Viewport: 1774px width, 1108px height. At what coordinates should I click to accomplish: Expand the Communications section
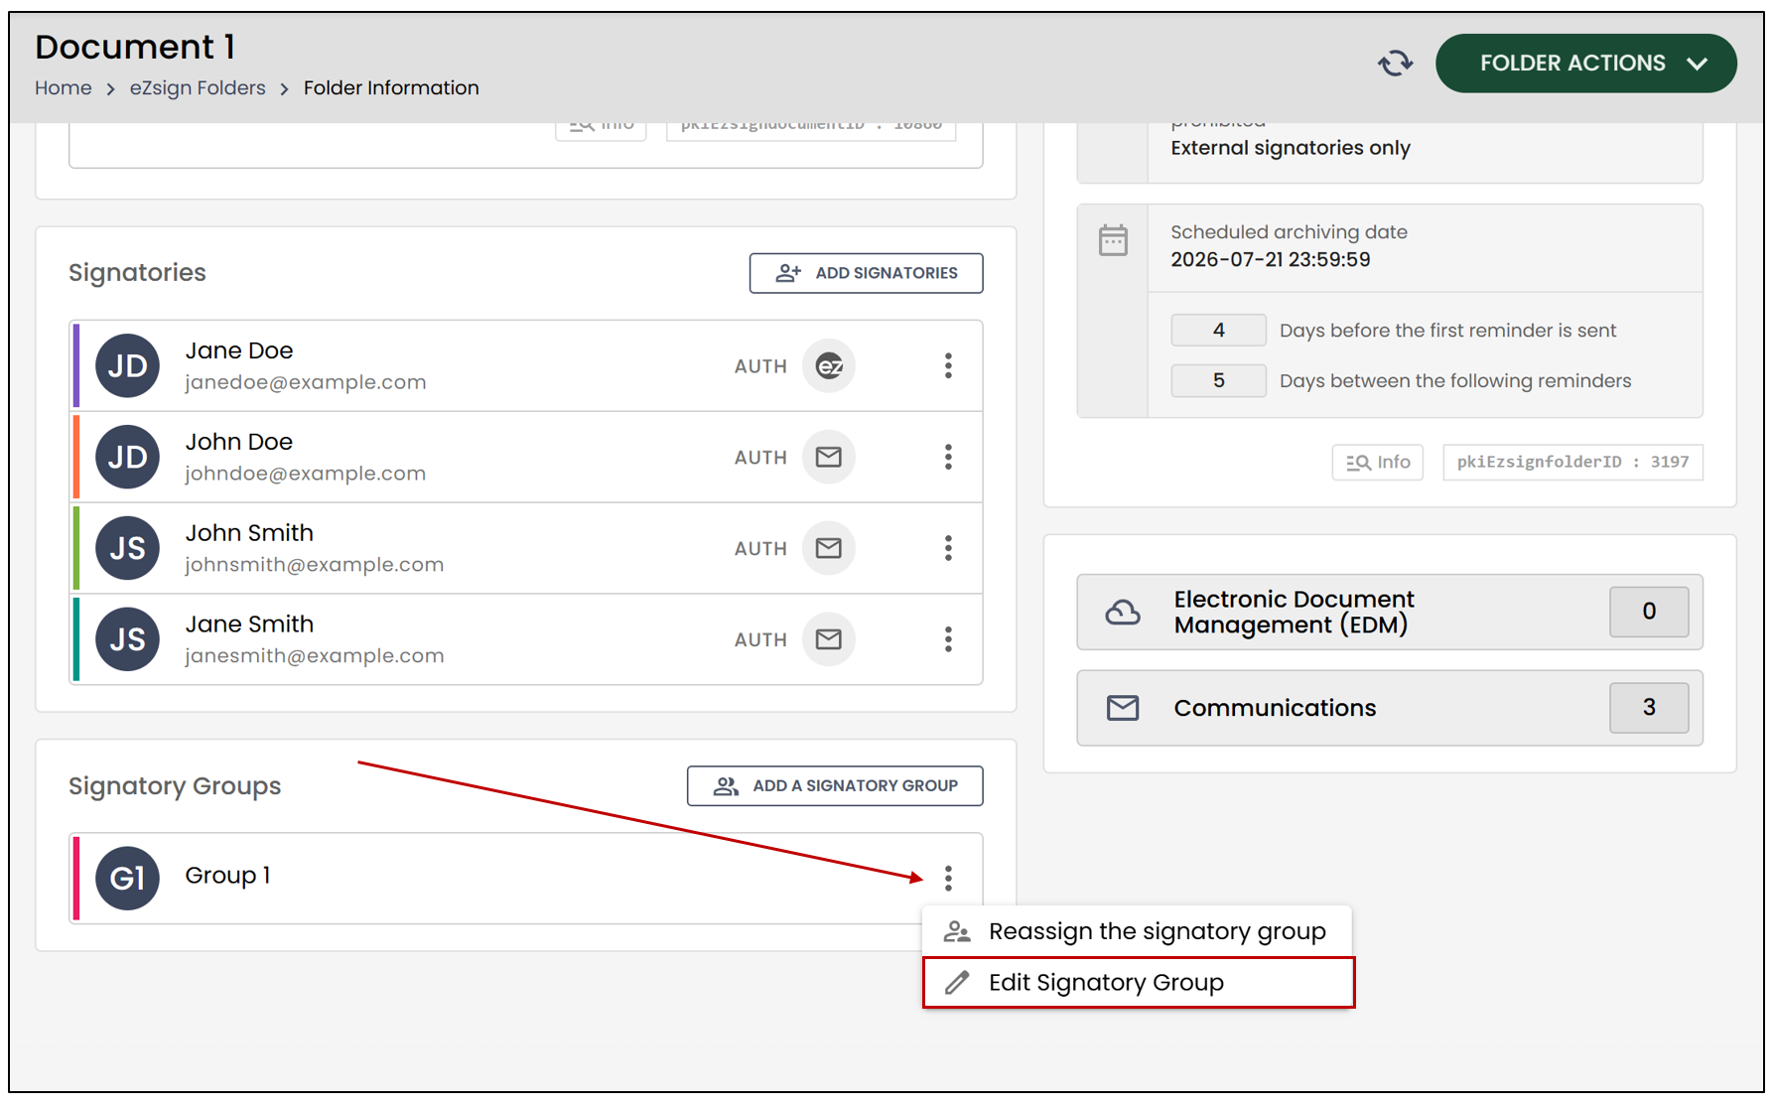tap(1389, 708)
